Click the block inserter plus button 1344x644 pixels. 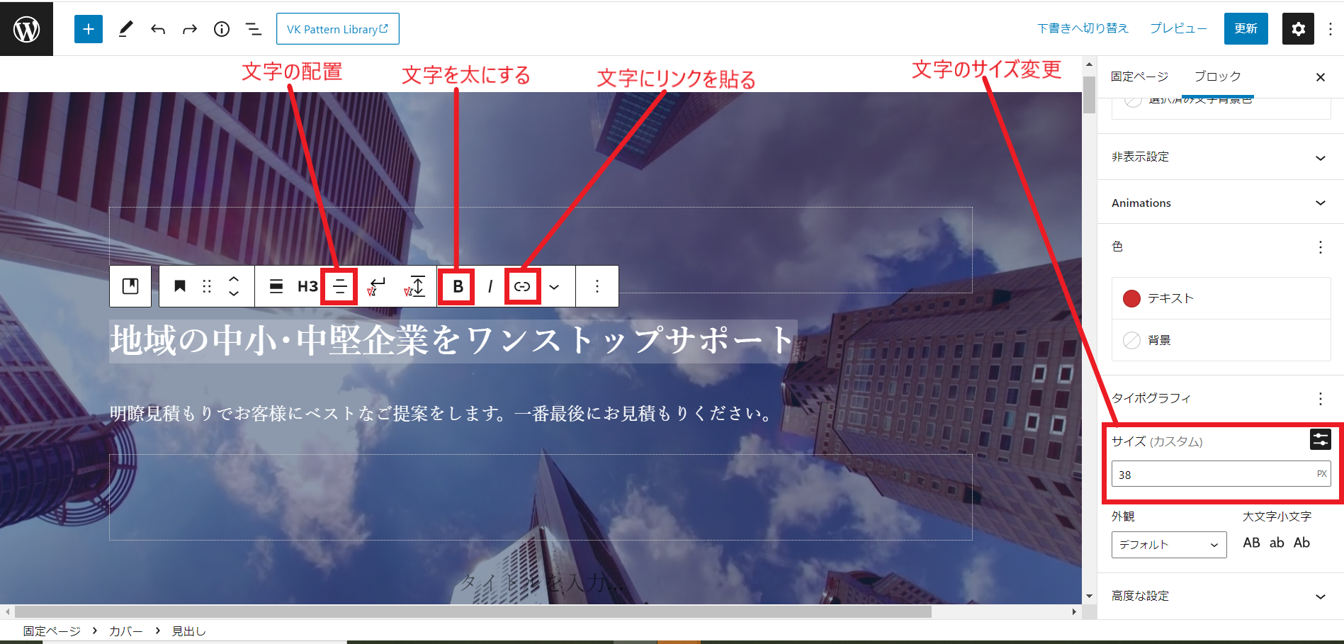point(89,29)
